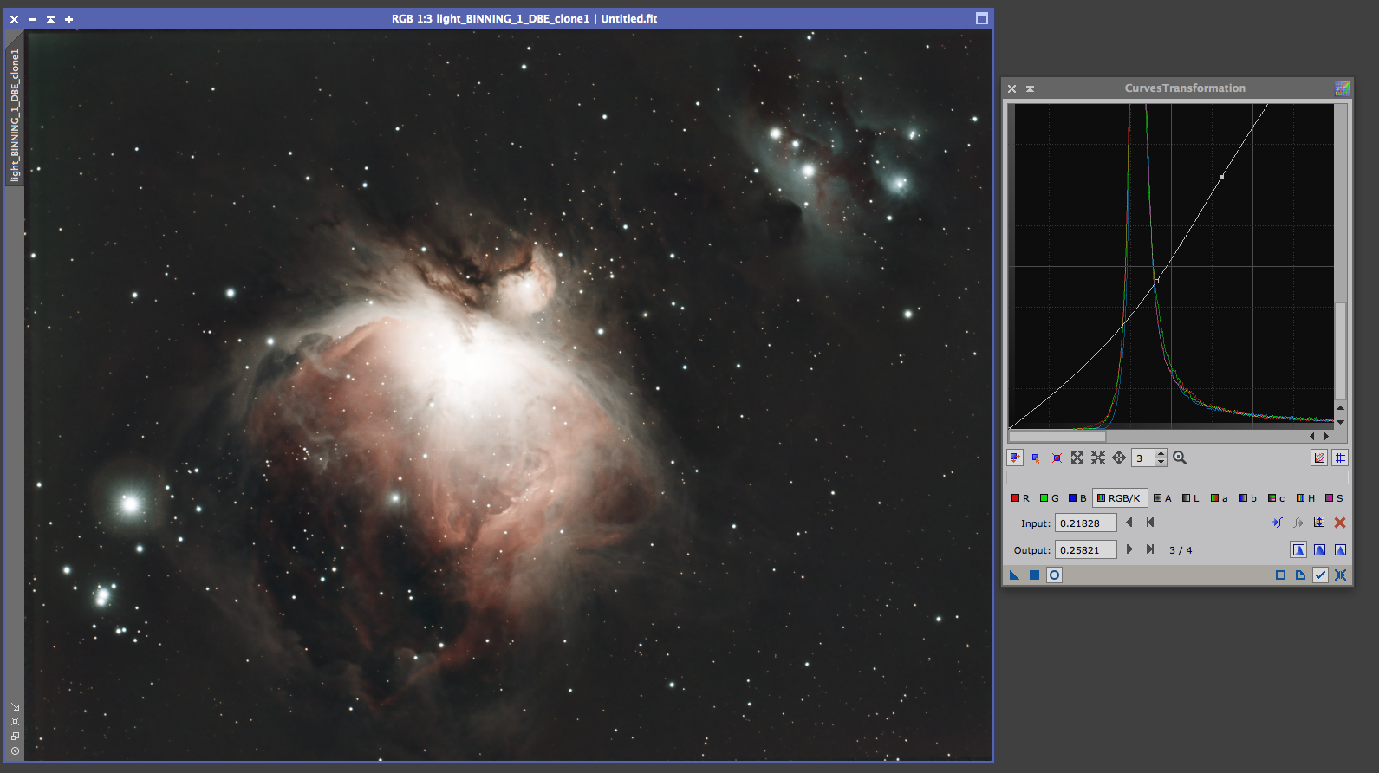This screenshot has width=1379, height=773.
Task: Activate the Zoom In mode icon
Action: (x=1077, y=458)
